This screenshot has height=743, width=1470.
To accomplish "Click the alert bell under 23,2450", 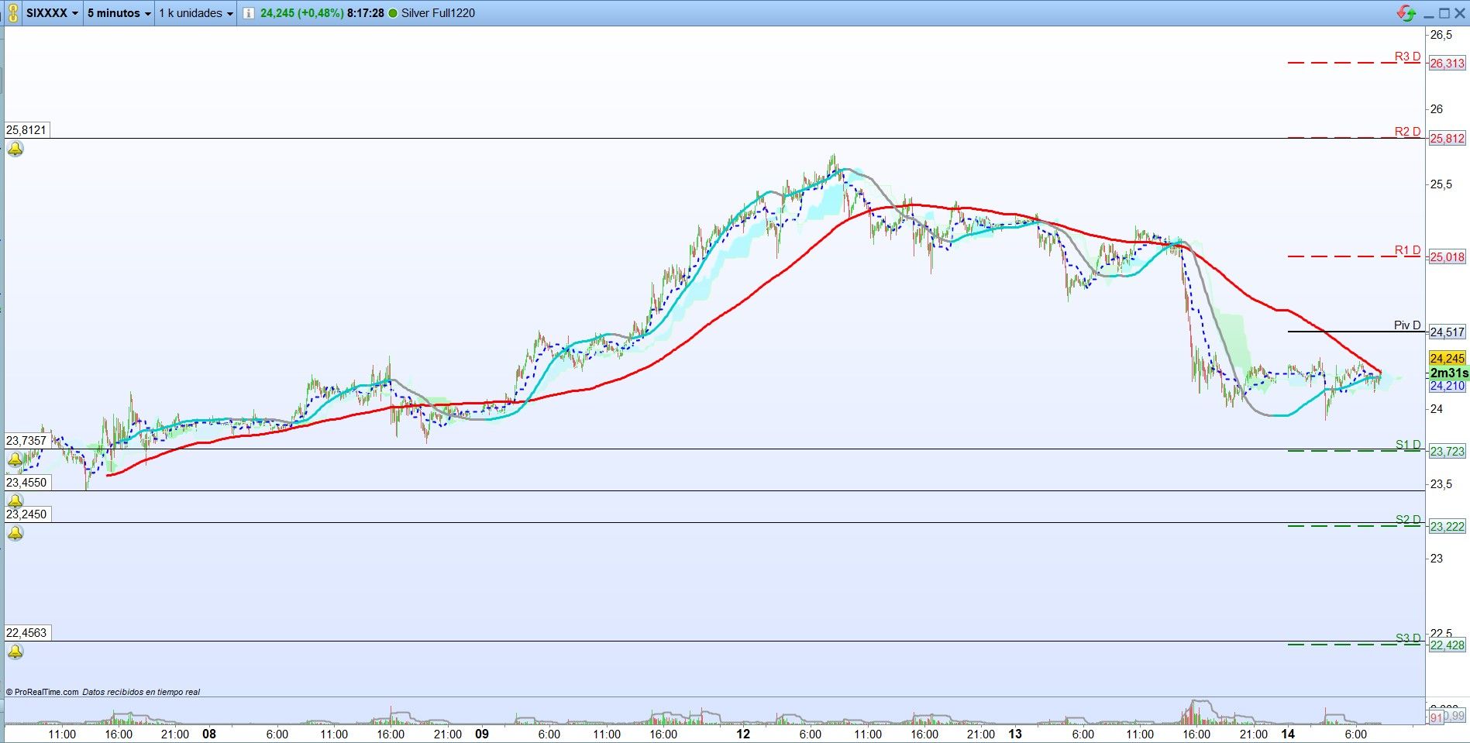I will [x=15, y=533].
